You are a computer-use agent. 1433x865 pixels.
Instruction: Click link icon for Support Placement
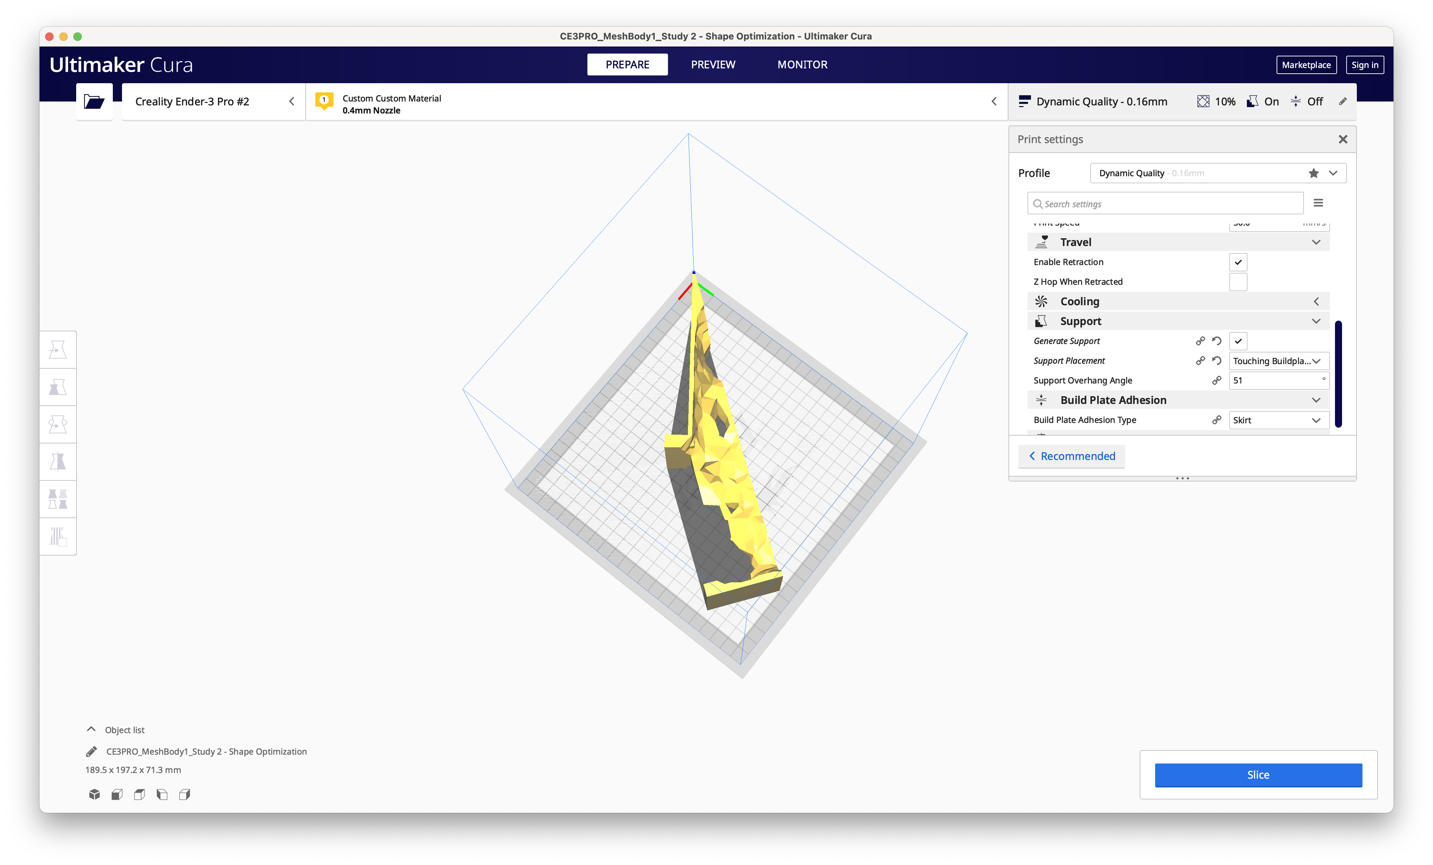coord(1200,361)
